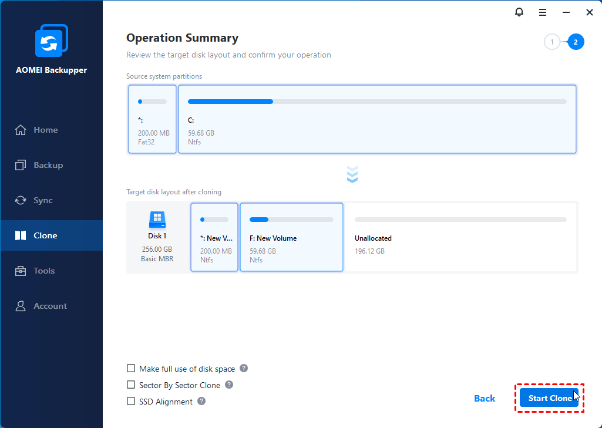Click the Basic MBR text
The width and height of the screenshot is (602, 428).
[x=157, y=259]
